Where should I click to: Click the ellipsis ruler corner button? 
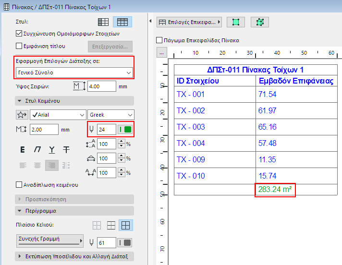coord(161,53)
